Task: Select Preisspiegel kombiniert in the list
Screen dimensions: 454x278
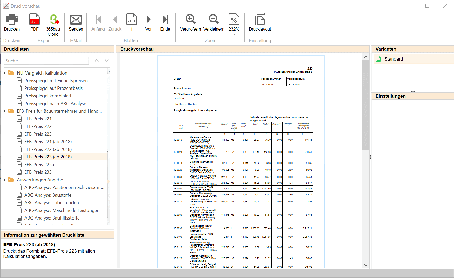Action: click(x=48, y=96)
